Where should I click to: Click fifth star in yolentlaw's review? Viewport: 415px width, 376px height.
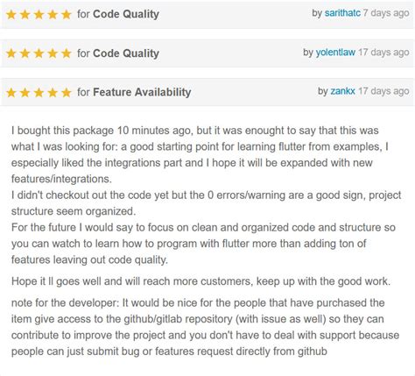[x=67, y=53]
